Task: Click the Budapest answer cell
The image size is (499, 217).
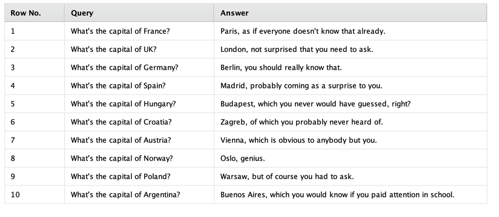Action: (315, 104)
